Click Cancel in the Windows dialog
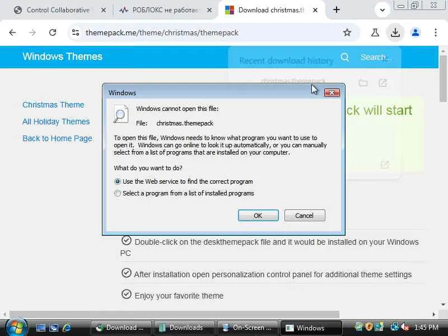Viewport: 448px width, 336px height. pyautogui.click(x=305, y=216)
